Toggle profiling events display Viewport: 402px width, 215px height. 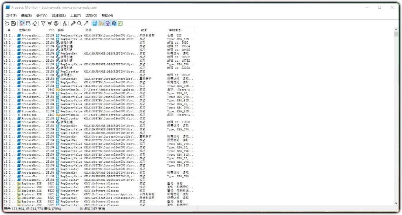pyautogui.click(x=120, y=23)
